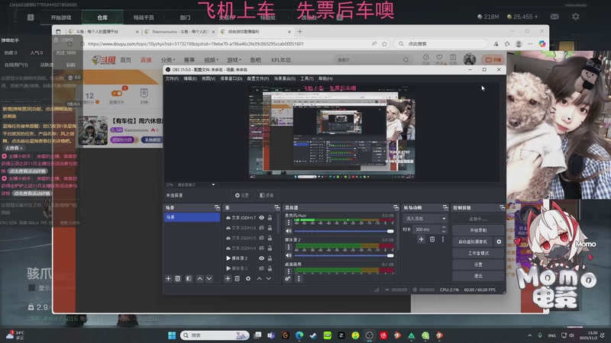Open OBS 帮助(H) menu
The image size is (611, 343).
point(326,79)
